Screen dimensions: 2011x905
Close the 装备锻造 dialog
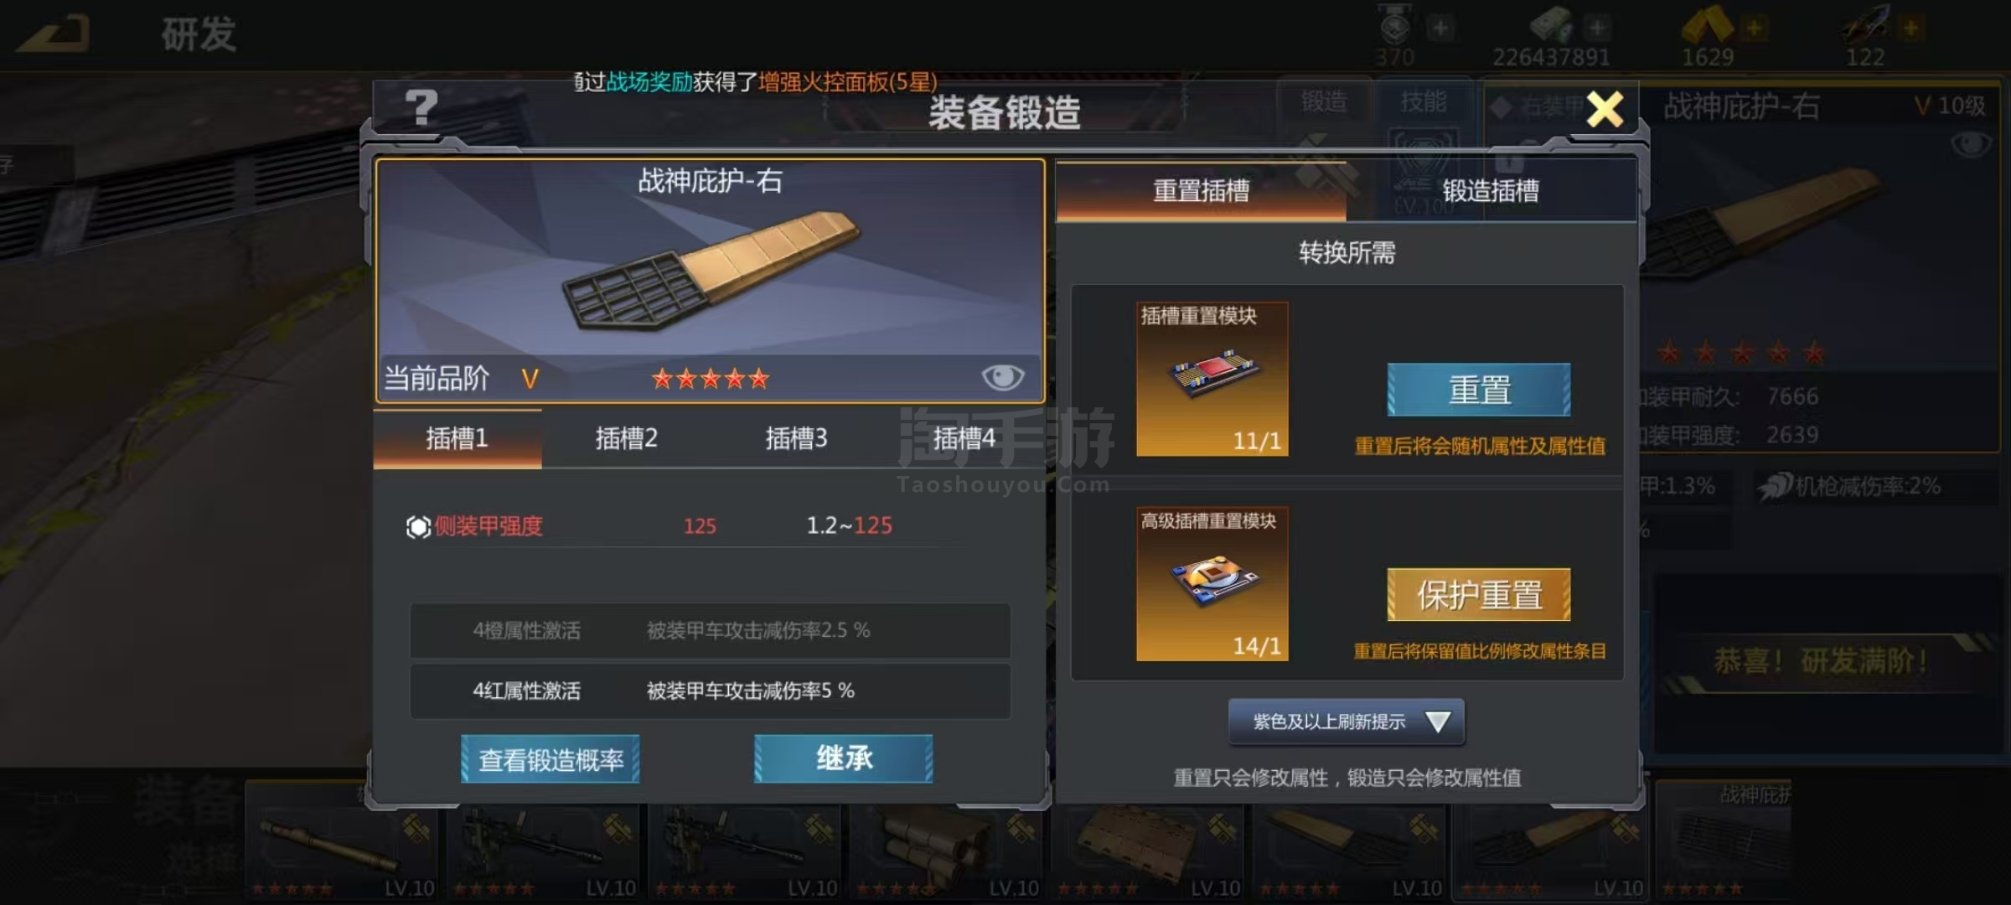(1605, 109)
